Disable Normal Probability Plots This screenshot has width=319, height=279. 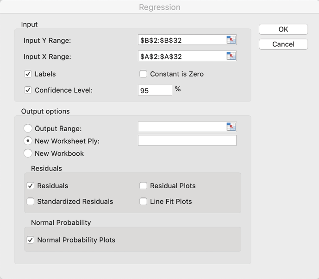31,240
